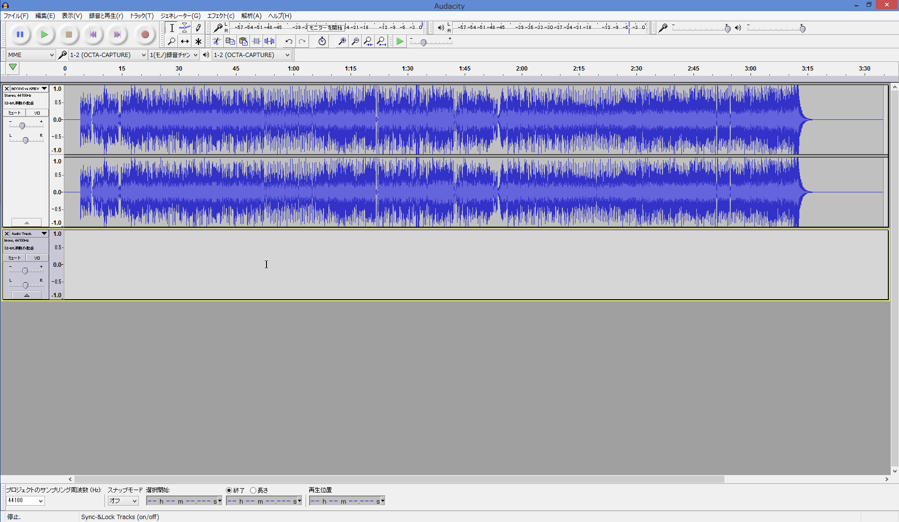Open the Snap Mode オフ dropdown
899x522 pixels.
123,501
